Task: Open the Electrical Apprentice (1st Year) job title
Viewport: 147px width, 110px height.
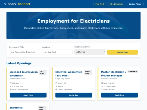Action: click(69, 74)
